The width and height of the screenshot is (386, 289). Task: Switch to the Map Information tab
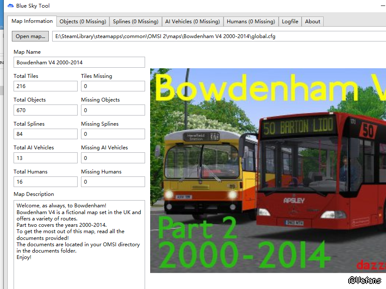click(x=32, y=21)
